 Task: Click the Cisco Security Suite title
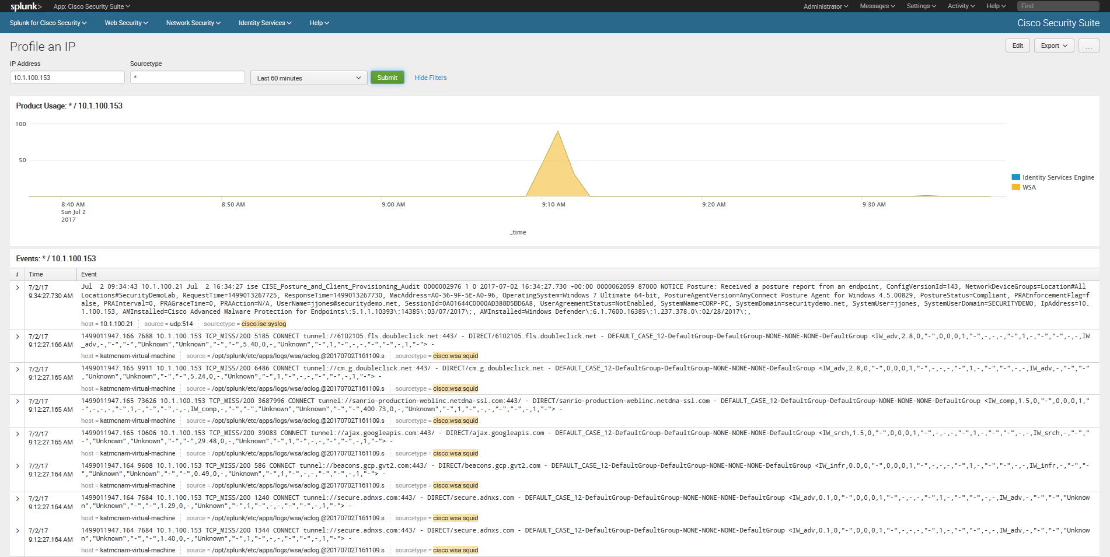(1058, 23)
